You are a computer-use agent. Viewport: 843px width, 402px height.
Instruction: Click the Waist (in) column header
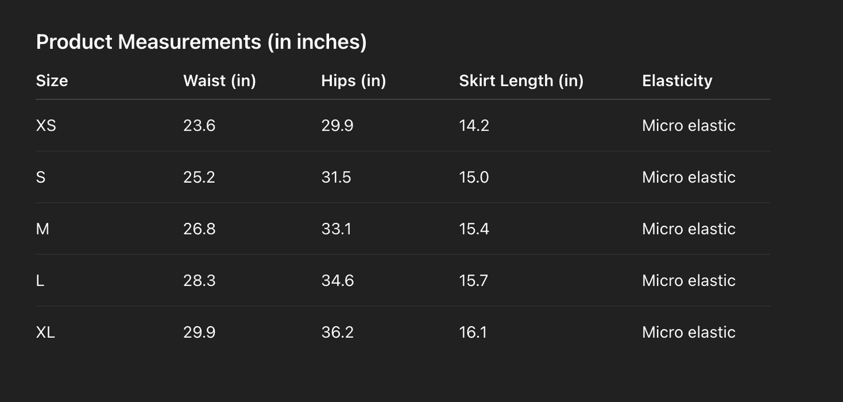(x=219, y=81)
